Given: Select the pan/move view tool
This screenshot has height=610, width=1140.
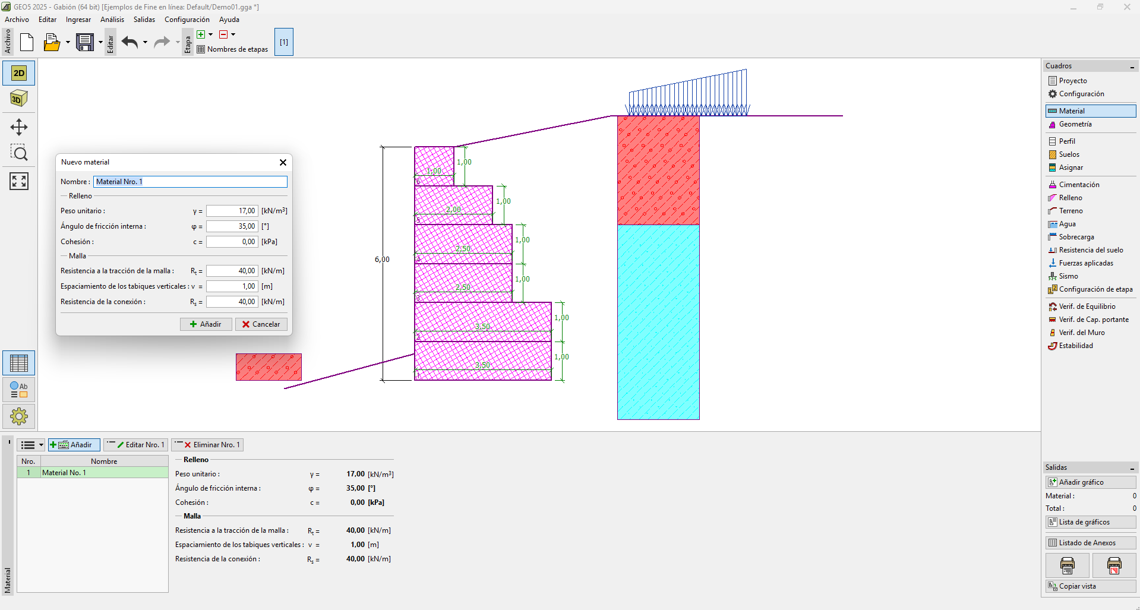Looking at the screenshot, I should pos(19,127).
